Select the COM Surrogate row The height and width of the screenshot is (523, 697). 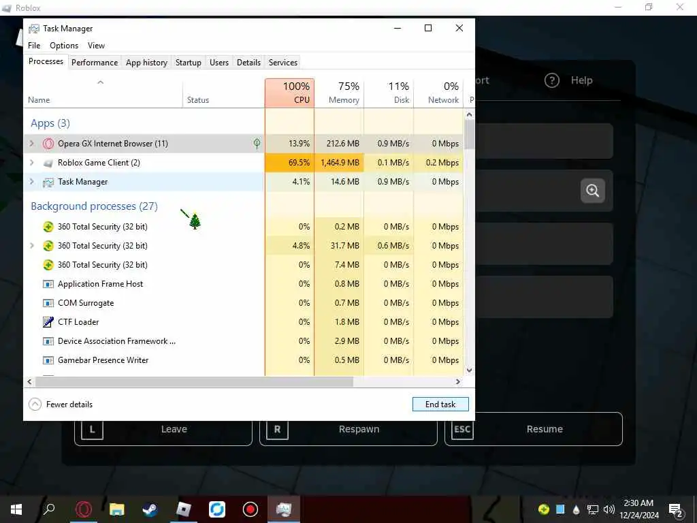244,303
